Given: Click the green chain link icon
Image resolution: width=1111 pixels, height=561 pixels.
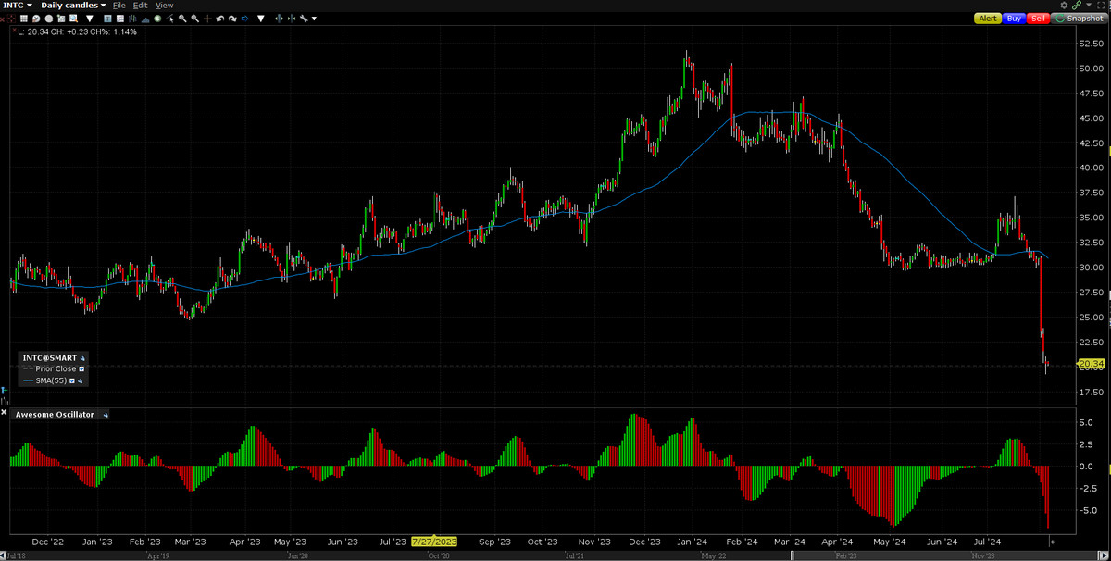Looking at the screenshot, I should 1076,6.
